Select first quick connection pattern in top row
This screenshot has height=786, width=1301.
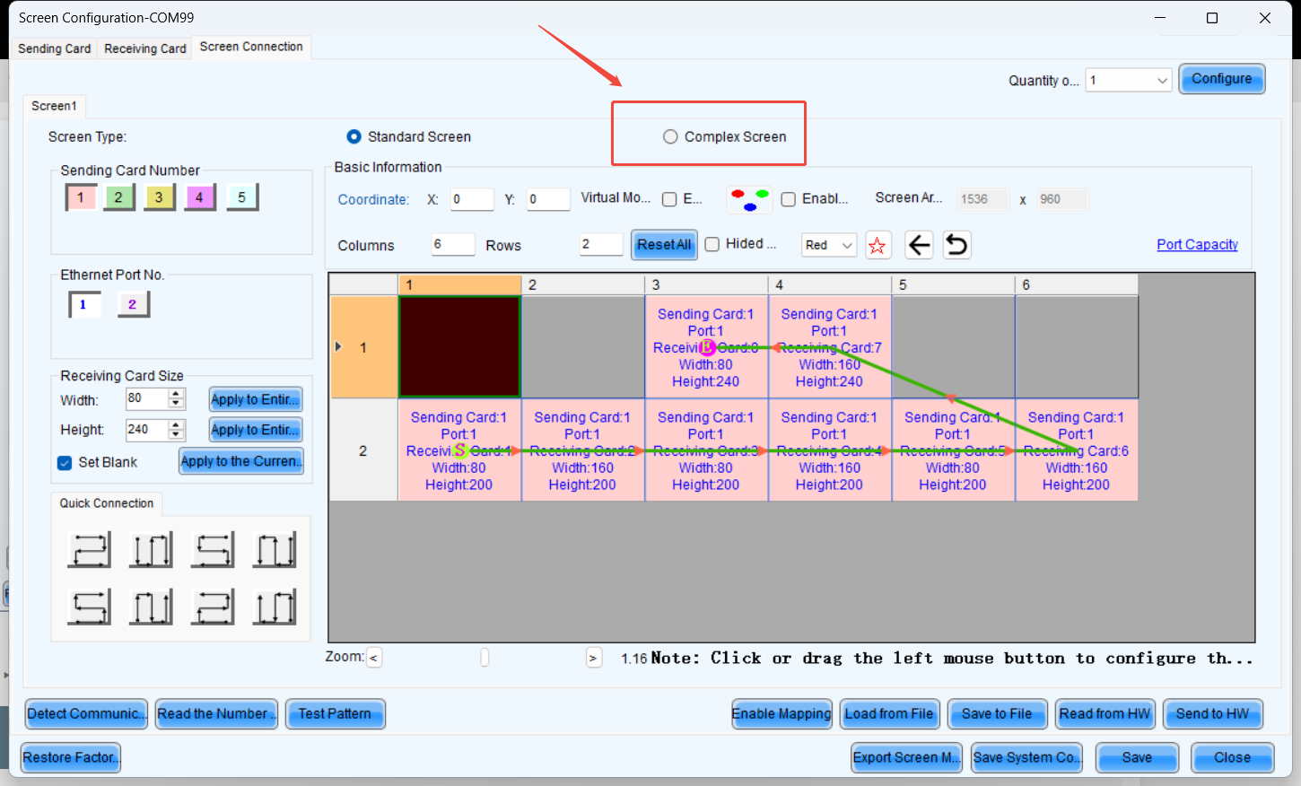pos(89,550)
